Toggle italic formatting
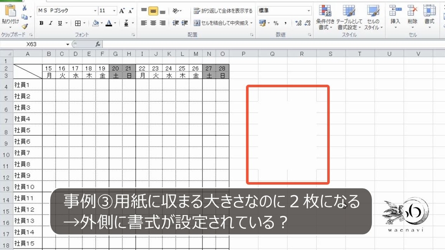 50,23
